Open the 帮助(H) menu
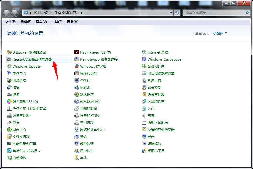 [x=73, y=22]
